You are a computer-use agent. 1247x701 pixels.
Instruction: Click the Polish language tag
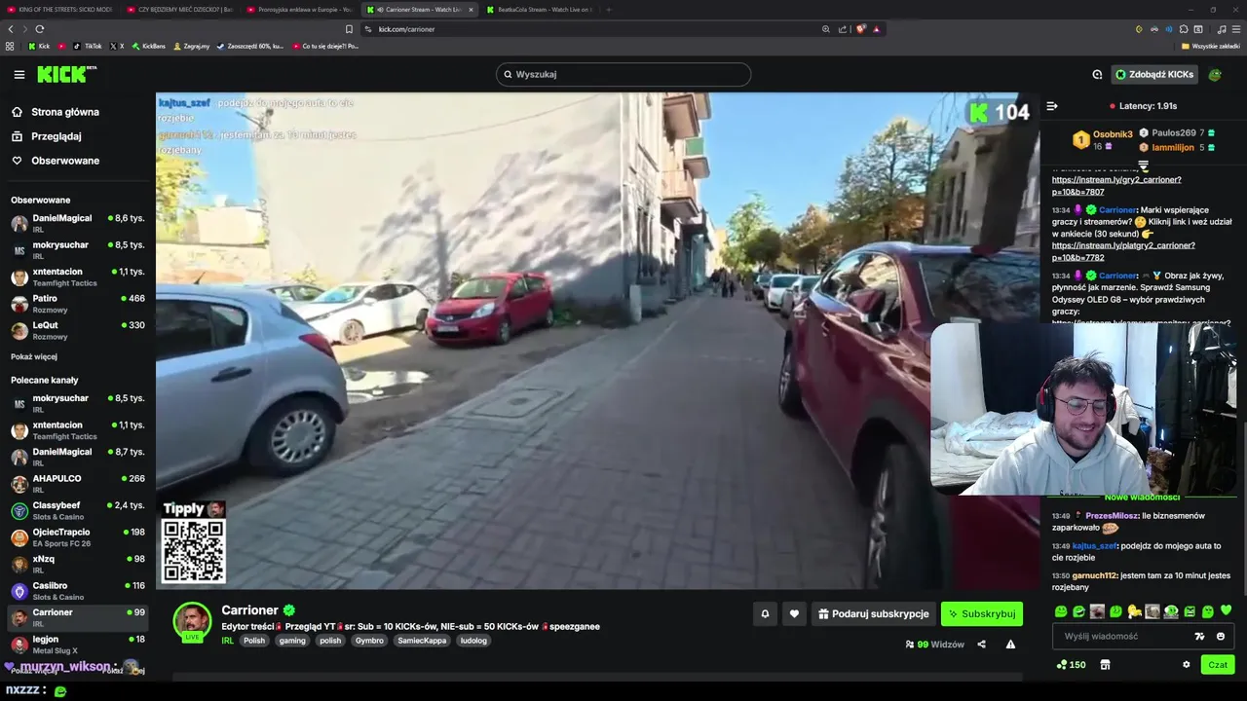pos(254,641)
